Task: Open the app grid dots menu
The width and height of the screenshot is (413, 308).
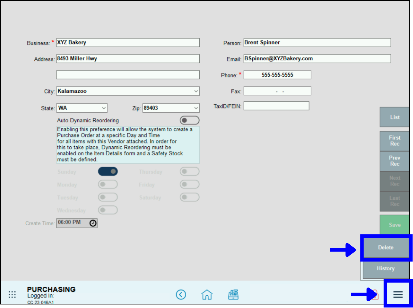Action: tap(12, 294)
